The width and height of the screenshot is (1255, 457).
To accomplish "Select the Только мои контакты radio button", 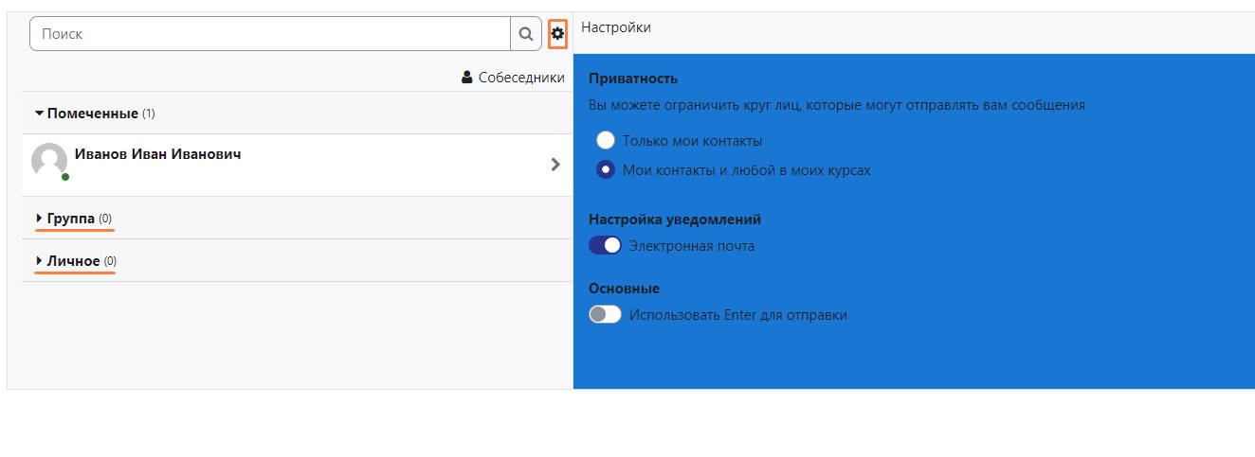I will click(x=606, y=141).
